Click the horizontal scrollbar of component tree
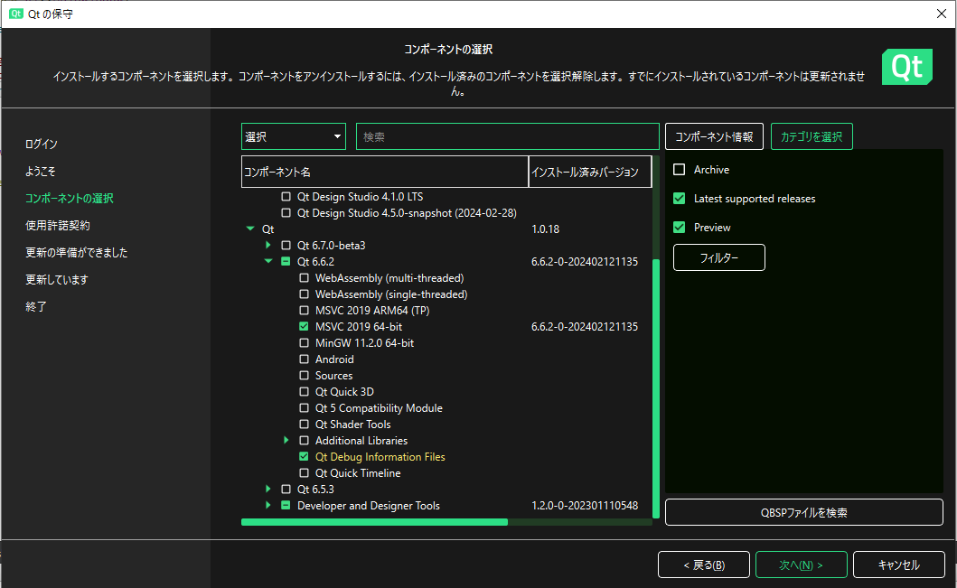 pyautogui.click(x=374, y=522)
